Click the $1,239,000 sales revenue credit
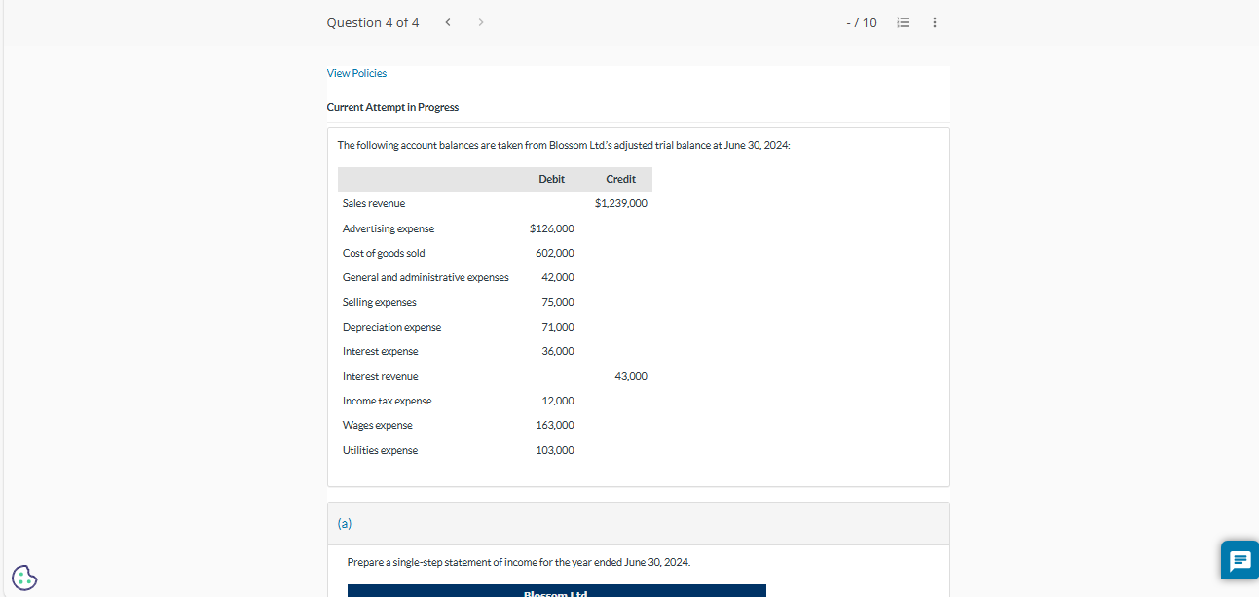This screenshot has width=1259, height=597. [620, 203]
